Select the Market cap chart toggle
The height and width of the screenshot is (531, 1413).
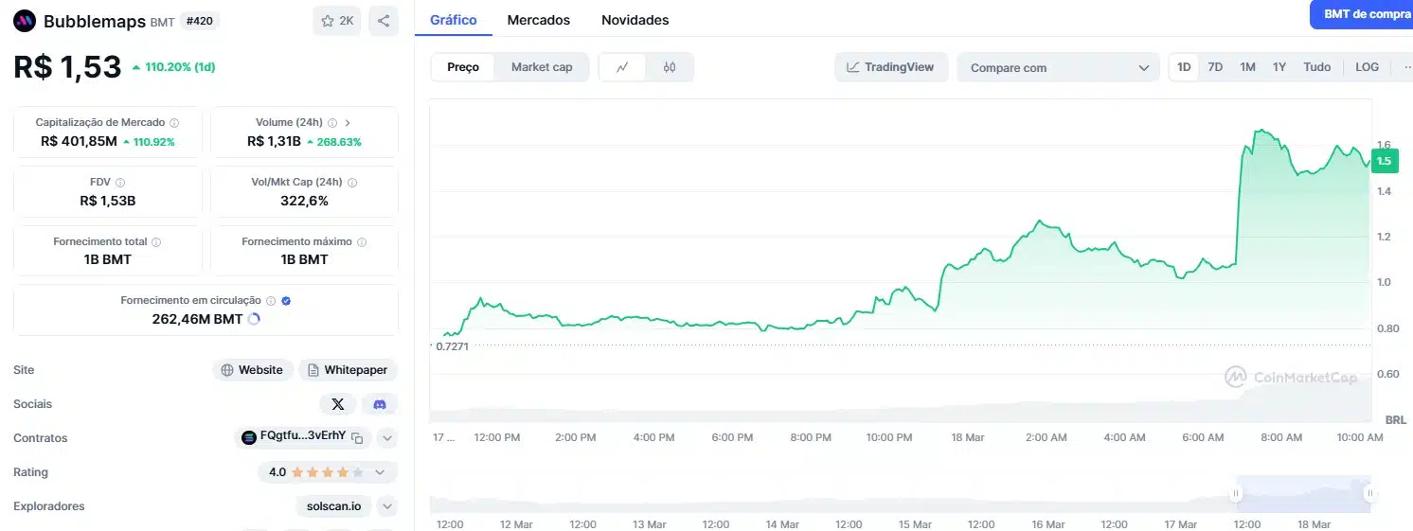pos(542,67)
